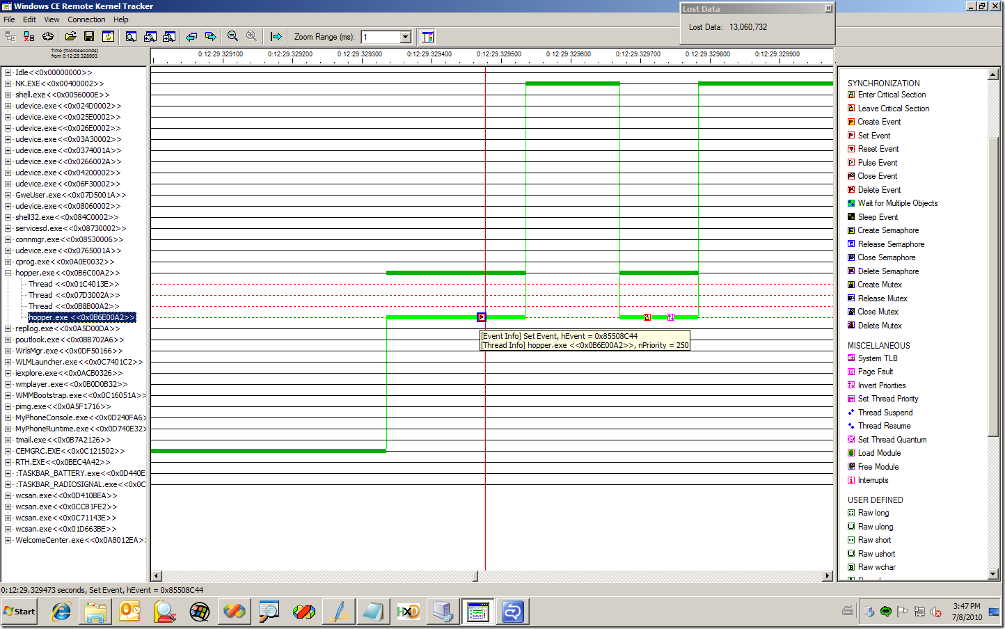The height and width of the screenshot is (629, 1005).
Task: Click the gear-shaped toolbar icon
Action: click(x=48, y=36)
